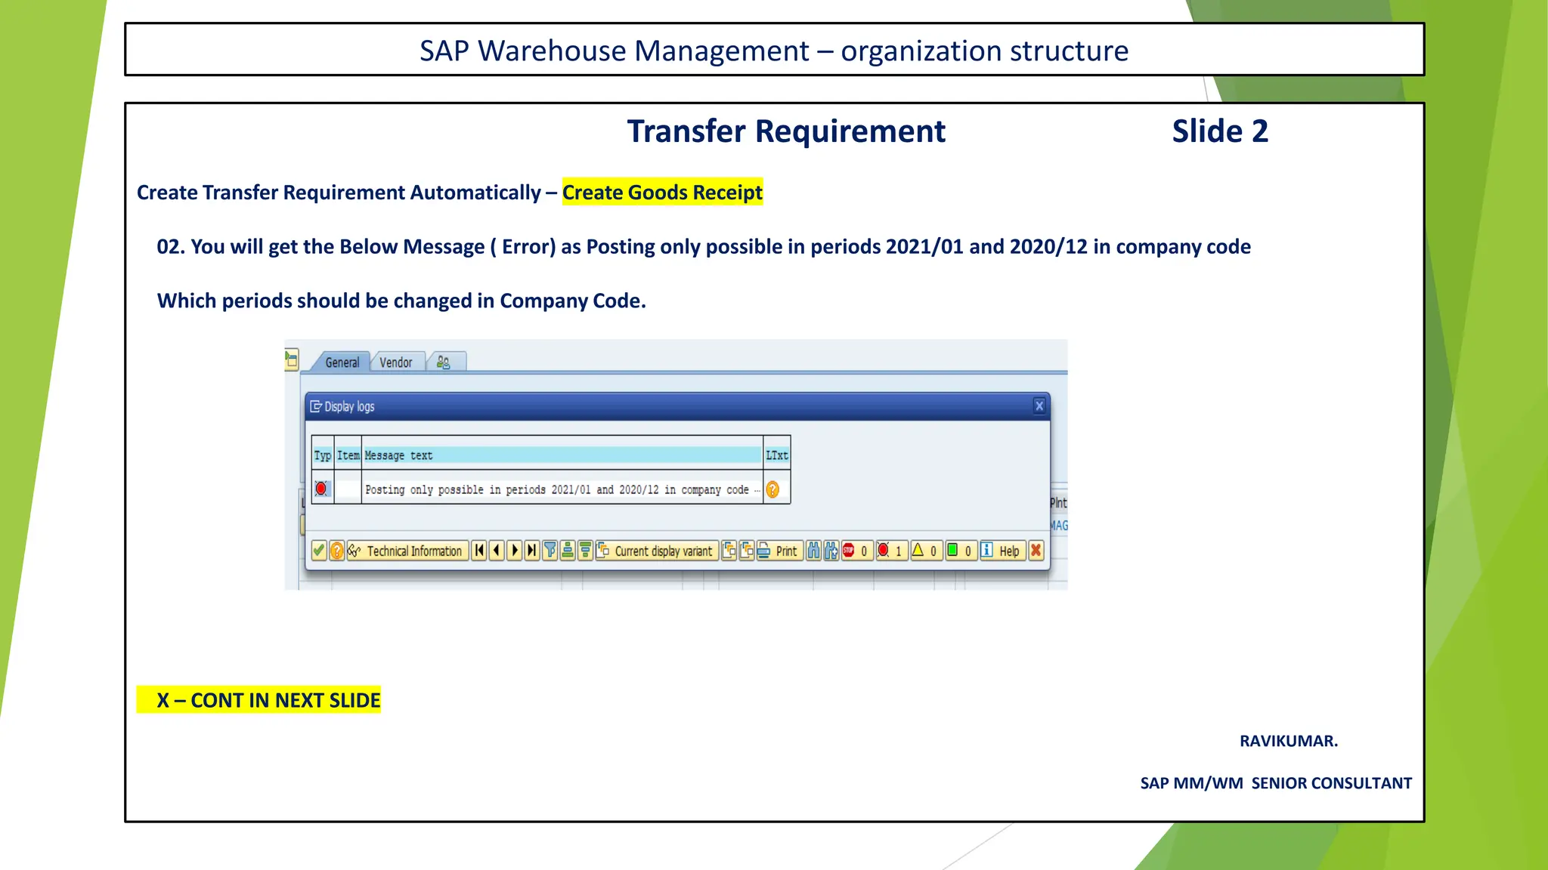Click the Item column header
1548x870 pixels.
pos(348,455)
